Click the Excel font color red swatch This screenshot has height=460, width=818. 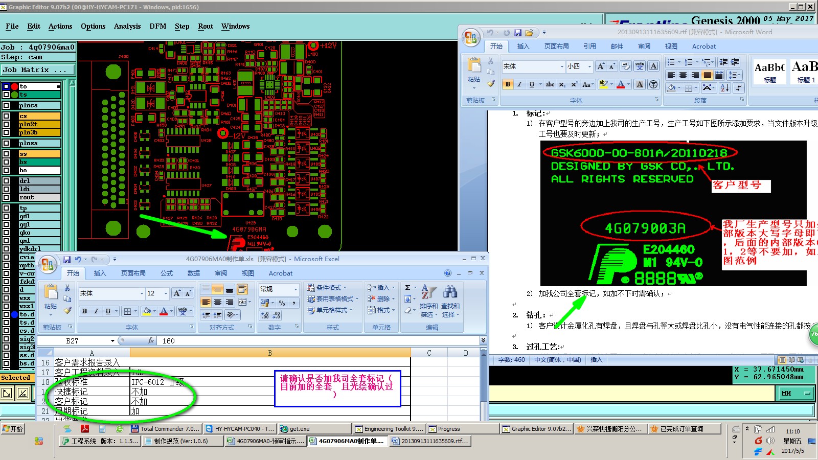(x=164, y=311)
